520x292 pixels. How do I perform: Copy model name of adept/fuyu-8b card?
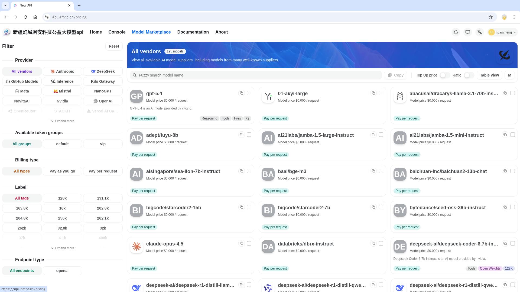[242, 135]
